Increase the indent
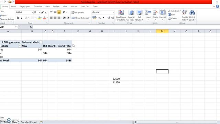 click(x=68, y=18)
